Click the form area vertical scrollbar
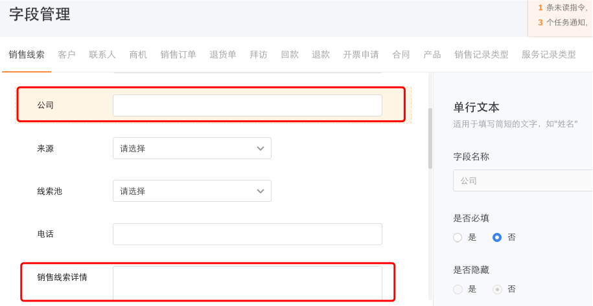Image resolution: width=593 pixels, height=306 pixels. [430, 138]
